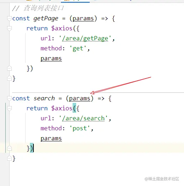Image resolution: width=184 pixels, height=186 pixels.
Task: Click params shorthand inside search's axios call
Action: pos(51,139)
